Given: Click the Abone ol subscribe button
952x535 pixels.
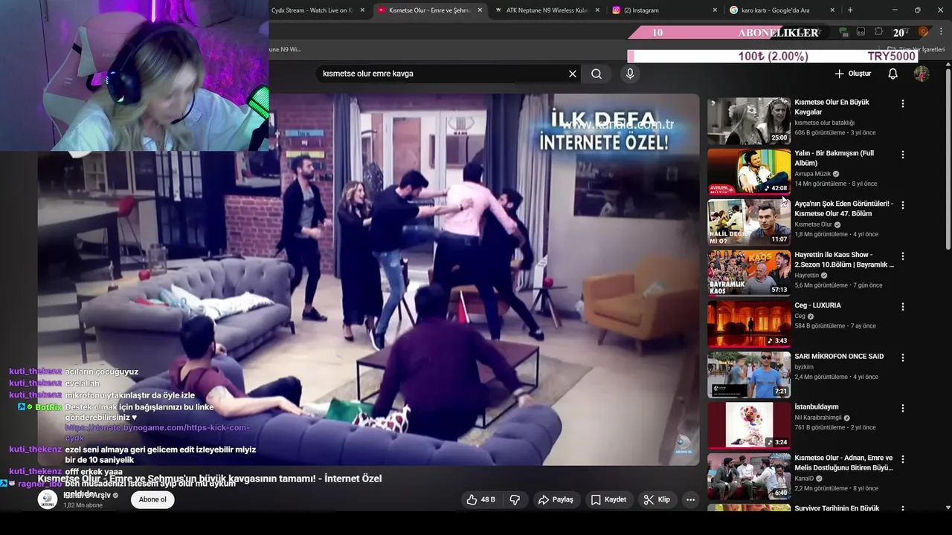Looking at the screenshot, I should point(152,499).
